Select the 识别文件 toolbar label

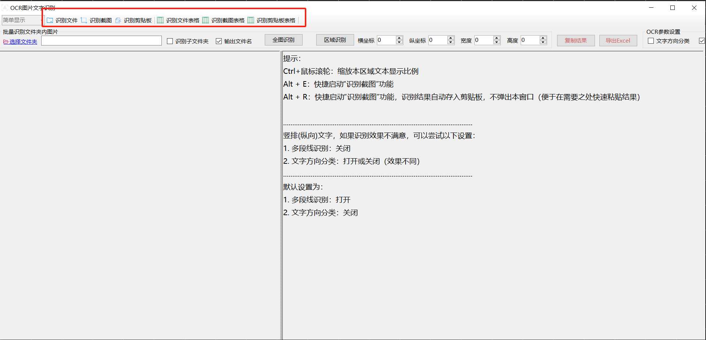point(67,20)
